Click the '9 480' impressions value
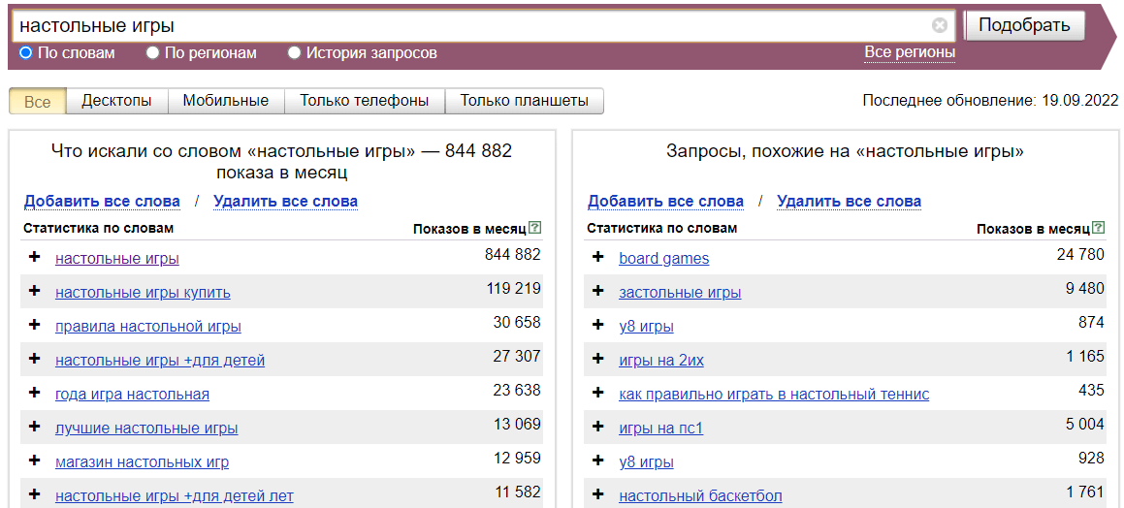 1085,288
